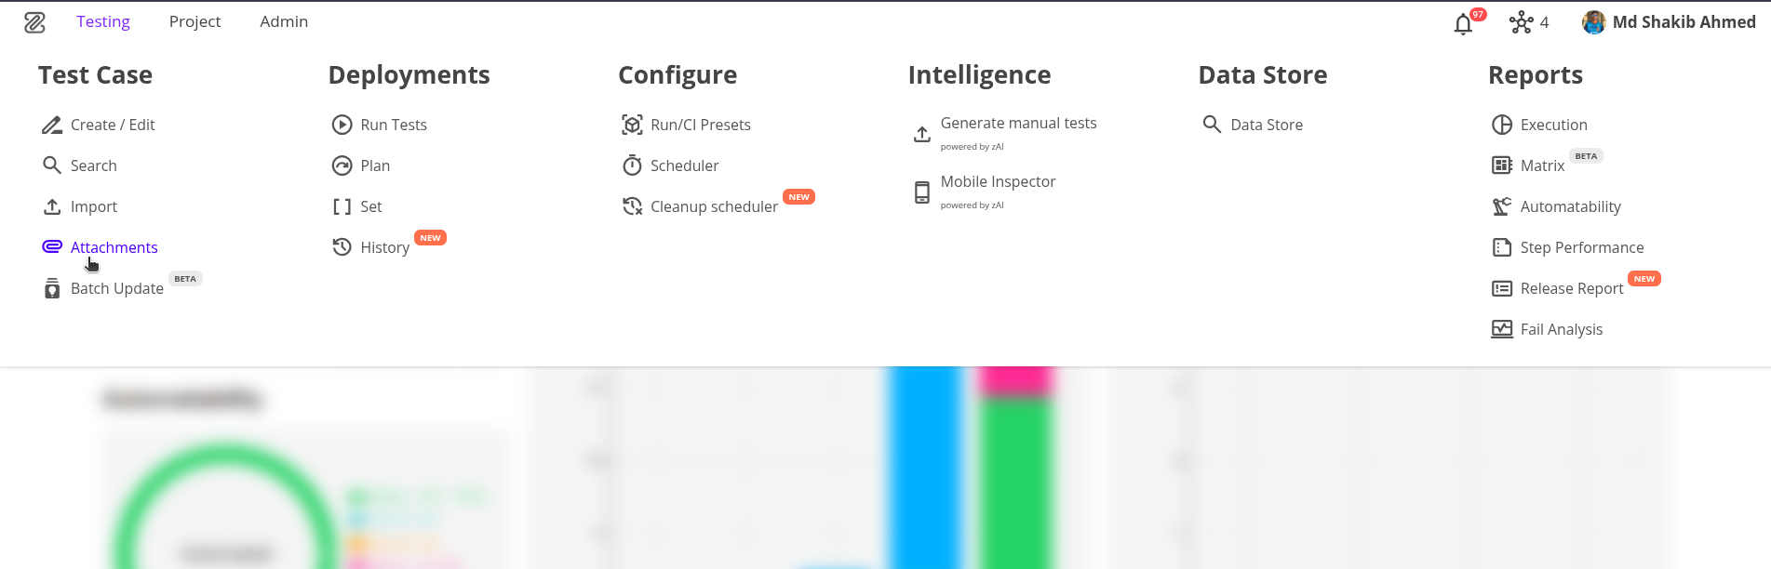Open Attachments under Test Case
Image resolution: width=1771 pixels, height=569 pixels.
[x=114, y=247]
